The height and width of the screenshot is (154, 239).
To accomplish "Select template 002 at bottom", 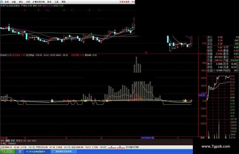I will (29, 141).
